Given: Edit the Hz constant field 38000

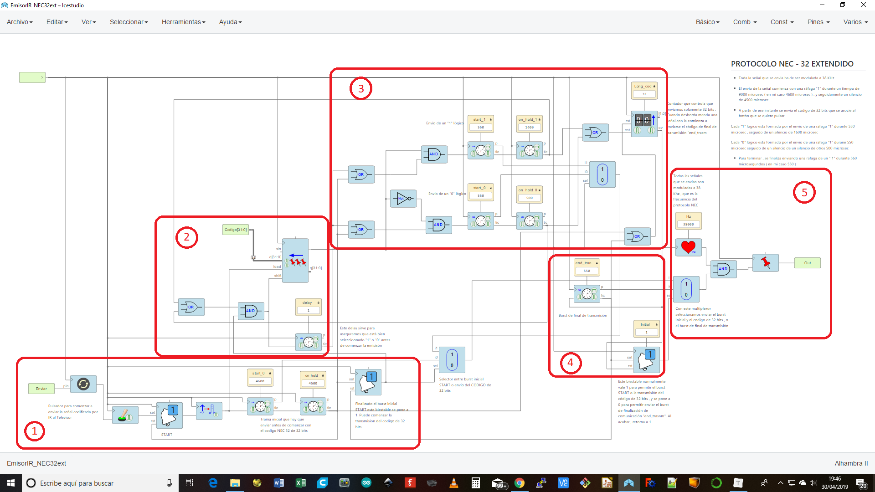Looking at the screenshot, I should pos(688,224).
